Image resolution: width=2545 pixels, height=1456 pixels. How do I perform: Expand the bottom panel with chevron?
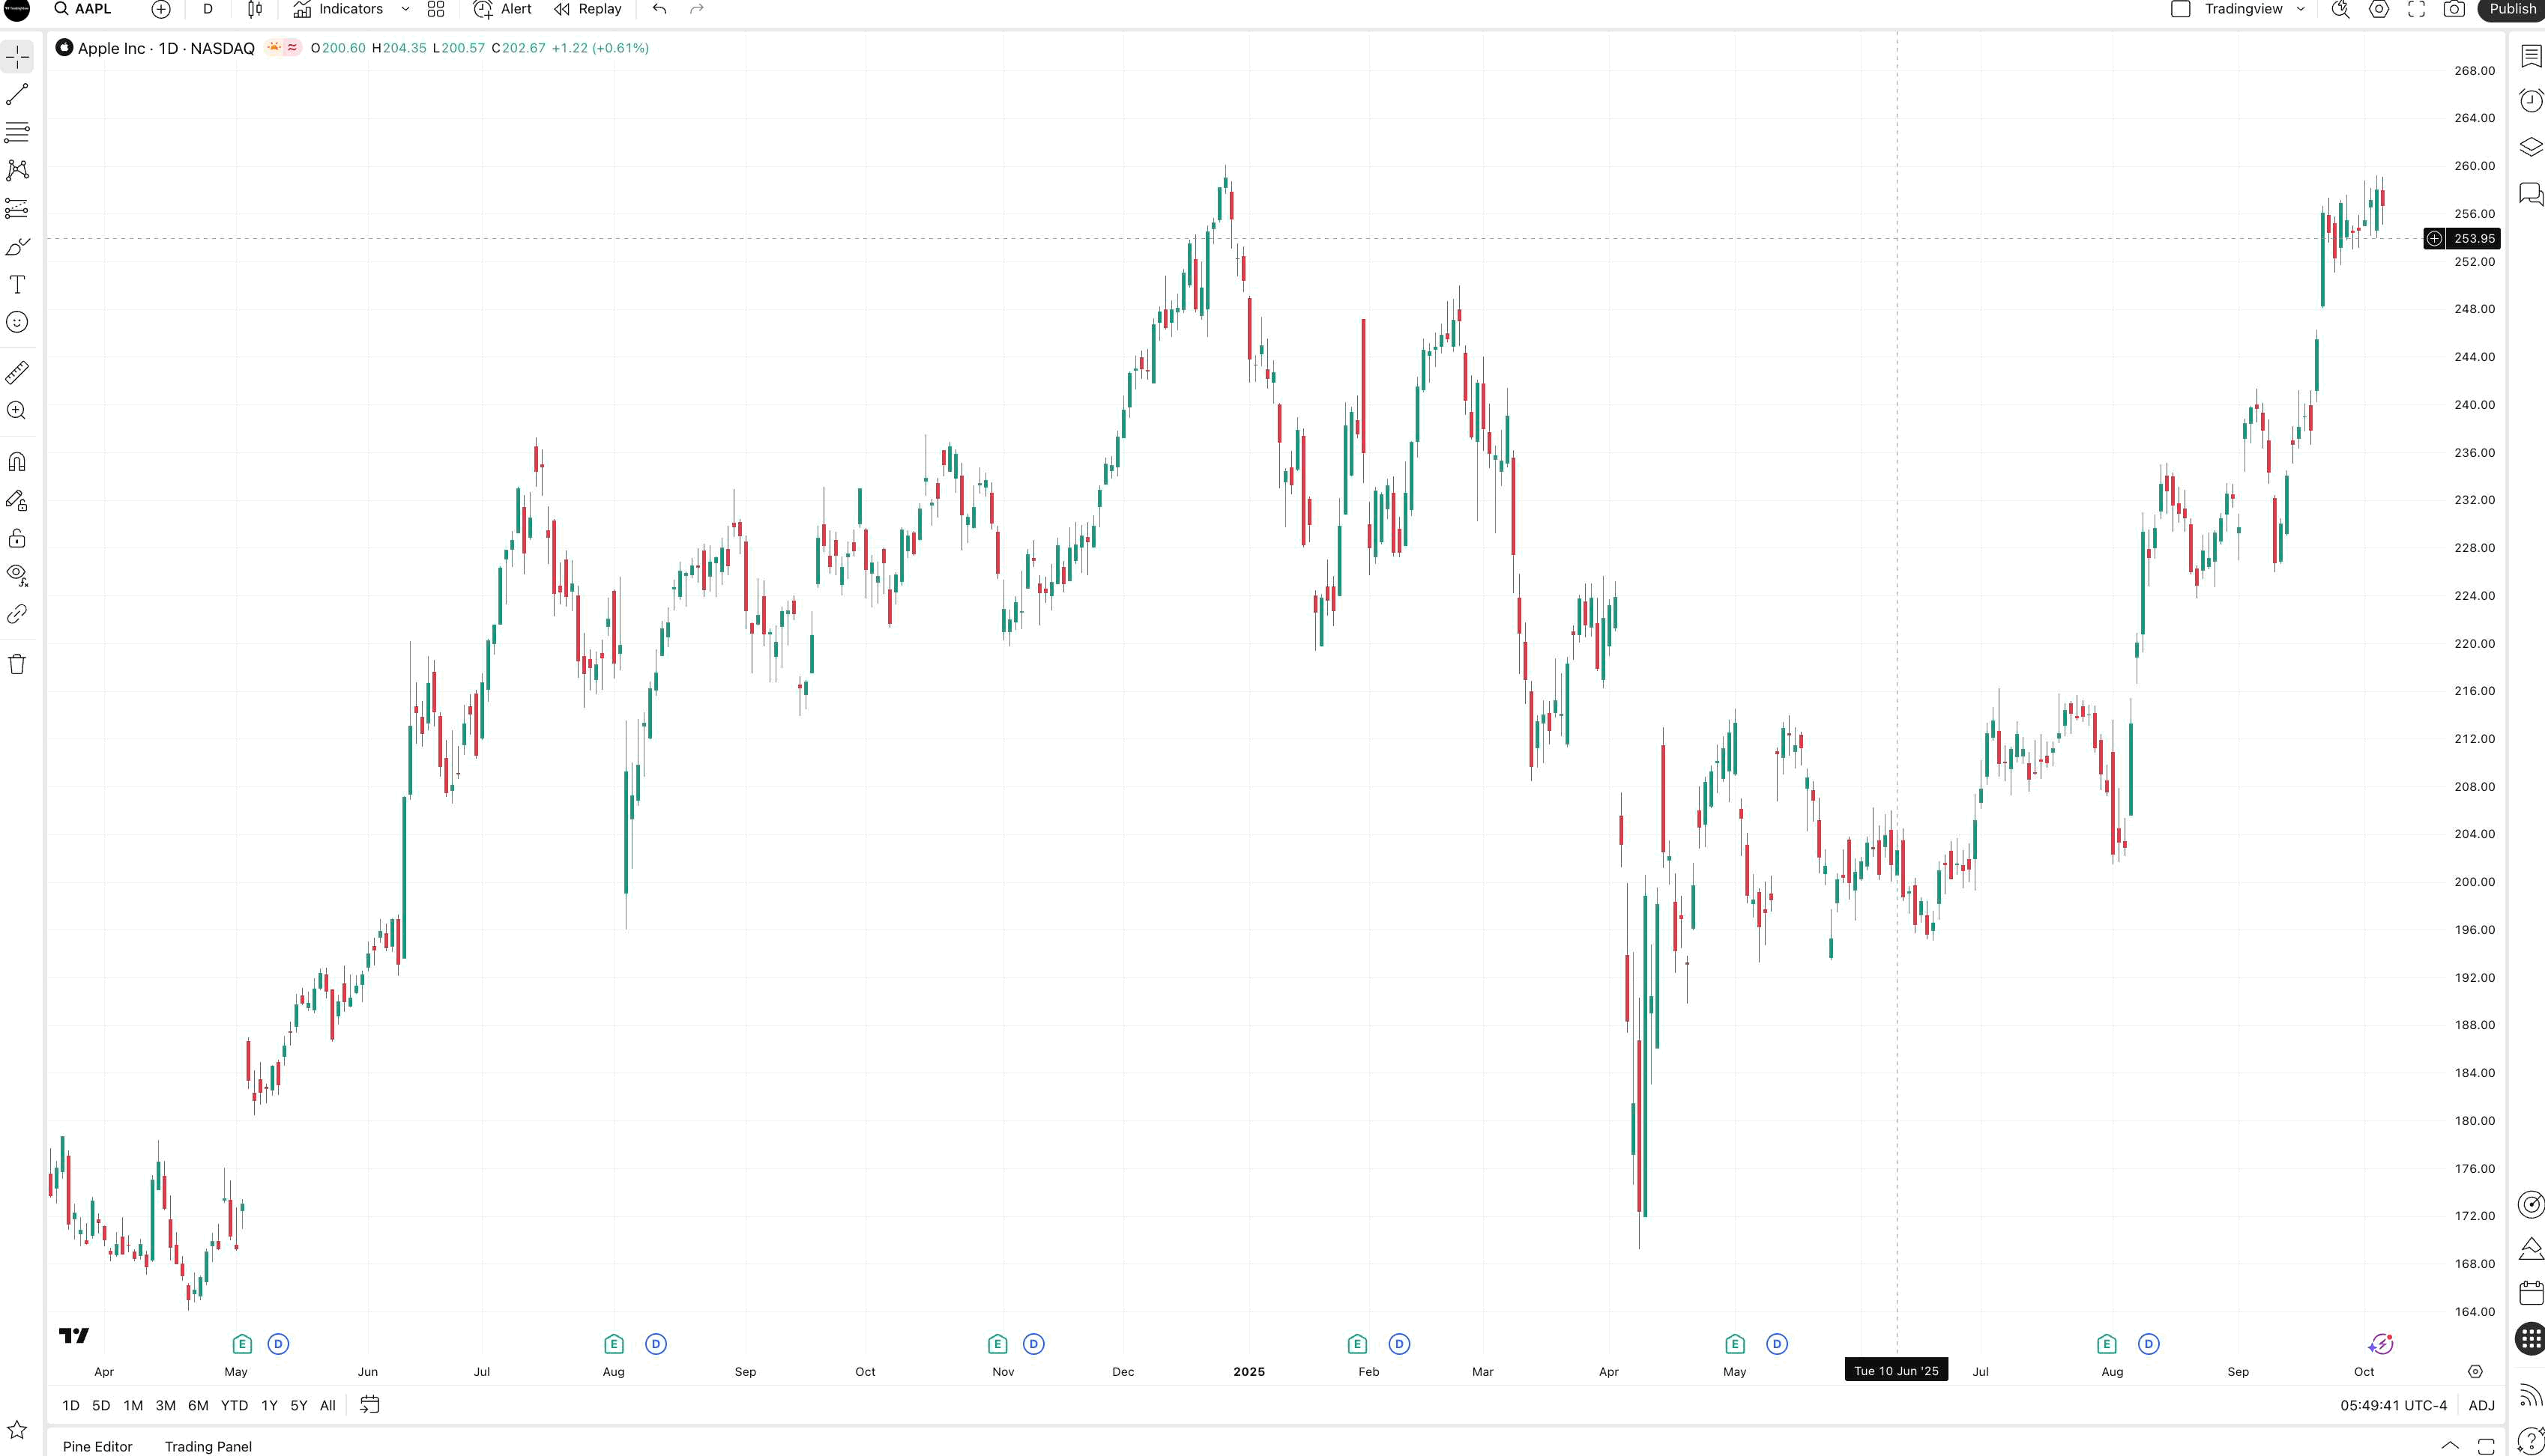(2450, 1445)
